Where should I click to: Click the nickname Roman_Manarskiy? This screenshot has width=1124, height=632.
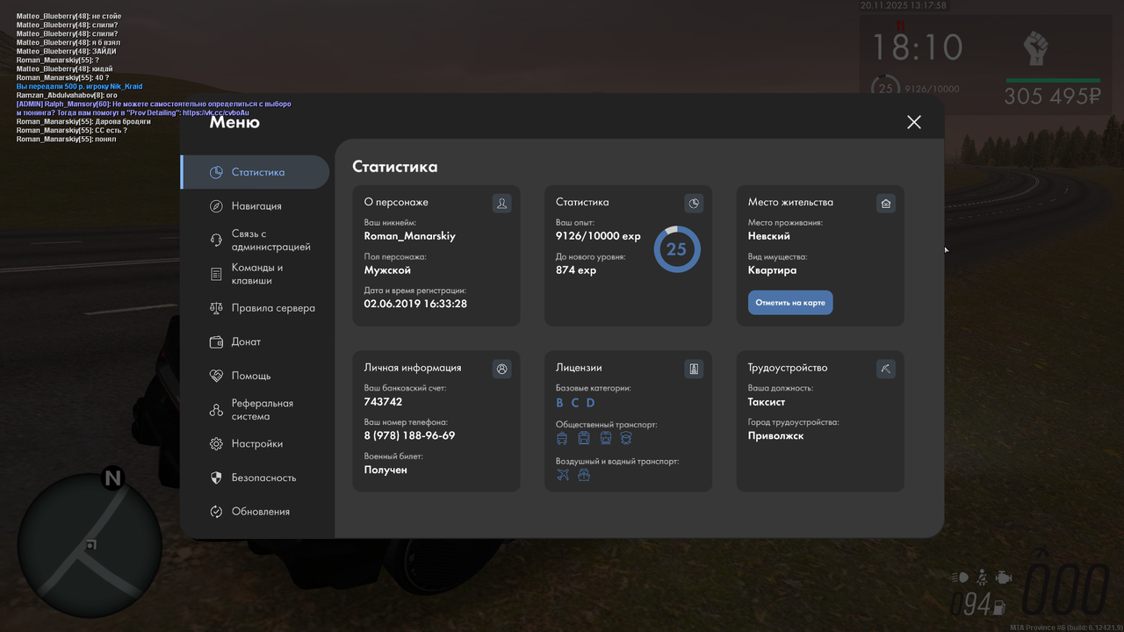pyautogui.click(x=410, y=236)
